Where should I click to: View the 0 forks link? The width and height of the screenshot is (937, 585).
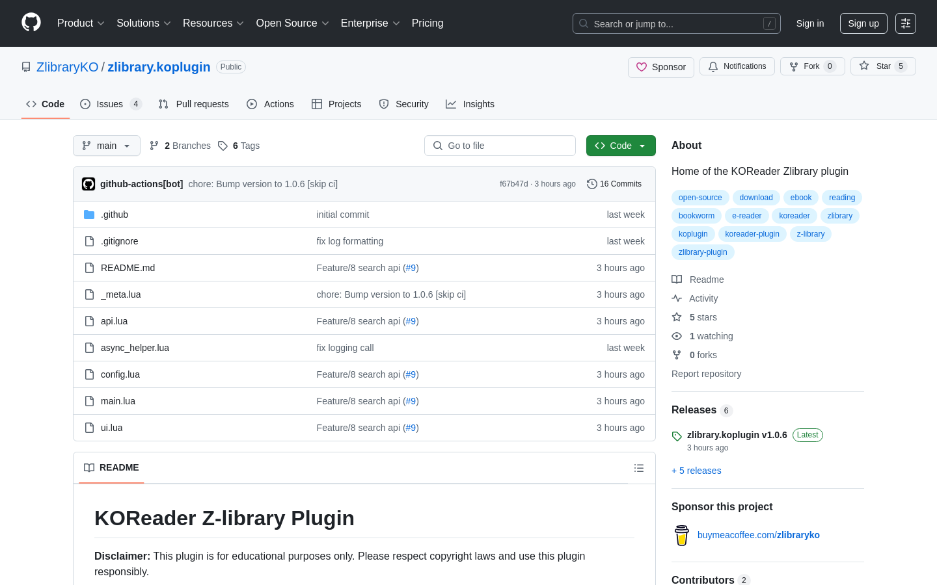click(x=695, y=355)
